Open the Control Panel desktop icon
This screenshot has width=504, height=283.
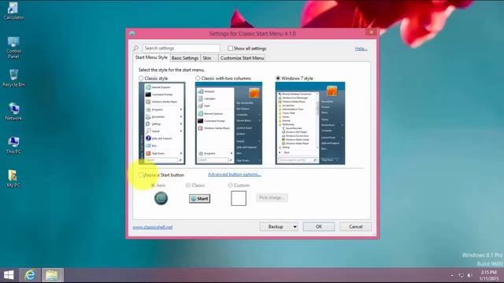click(13, 47)
